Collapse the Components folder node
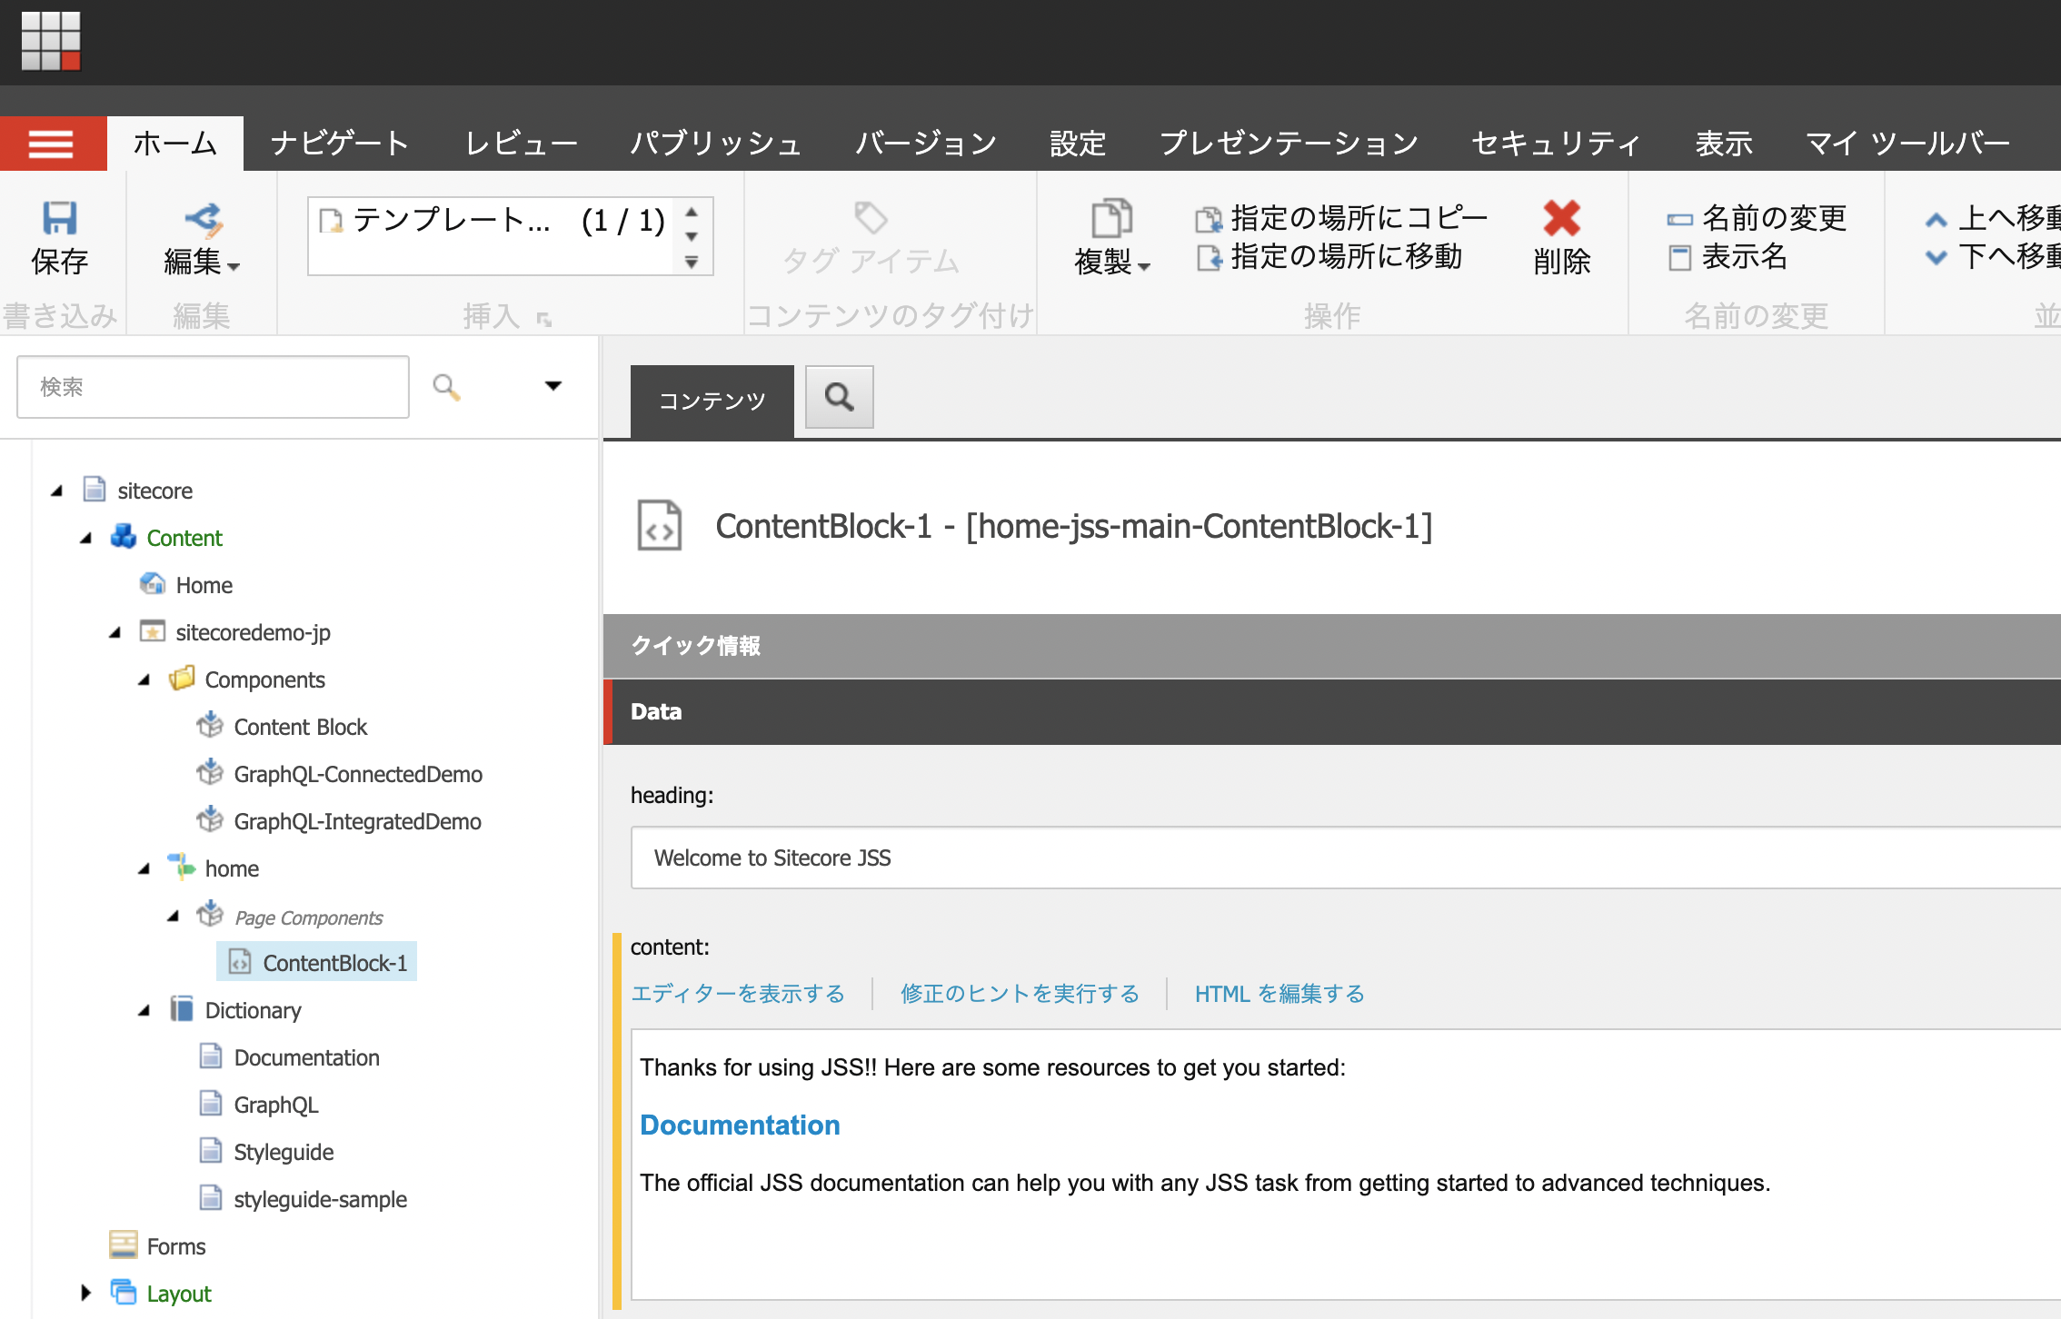 (144, 679)
